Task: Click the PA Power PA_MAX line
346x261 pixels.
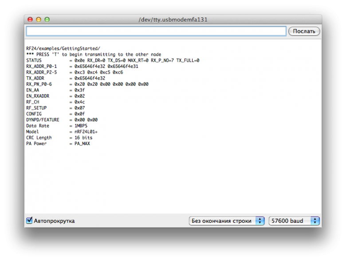Action: pyautogui.click(x=58, y=144)
